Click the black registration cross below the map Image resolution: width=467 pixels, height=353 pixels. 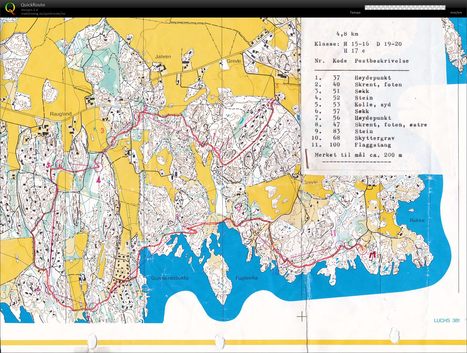[302, 316]
